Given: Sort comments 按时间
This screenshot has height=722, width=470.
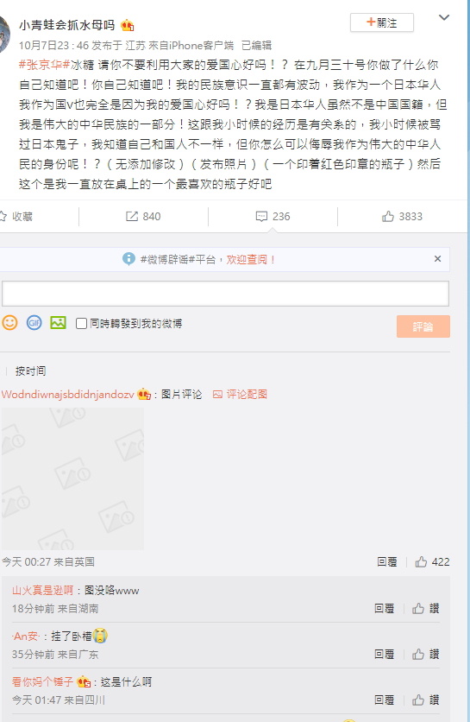Looking at the screenshot, I should 30,371.
